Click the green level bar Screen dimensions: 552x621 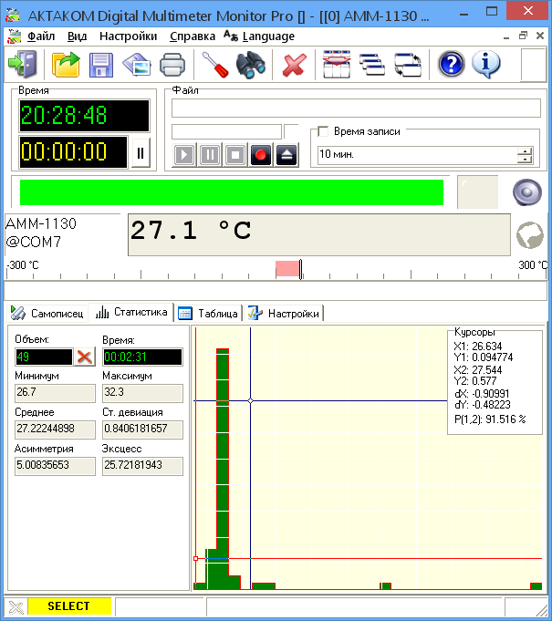click(x=232, y=192)
